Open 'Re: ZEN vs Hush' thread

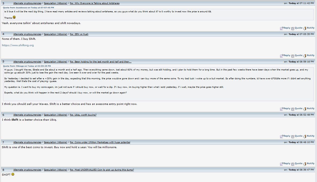point(79,34)
